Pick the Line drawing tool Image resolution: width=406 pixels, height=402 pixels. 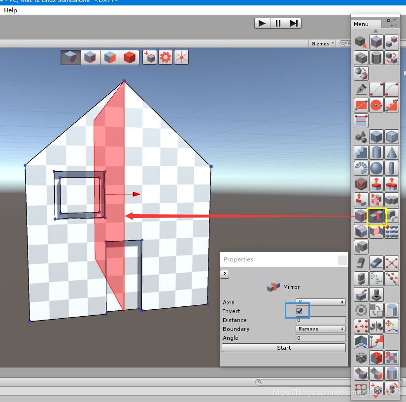[377, 89]
